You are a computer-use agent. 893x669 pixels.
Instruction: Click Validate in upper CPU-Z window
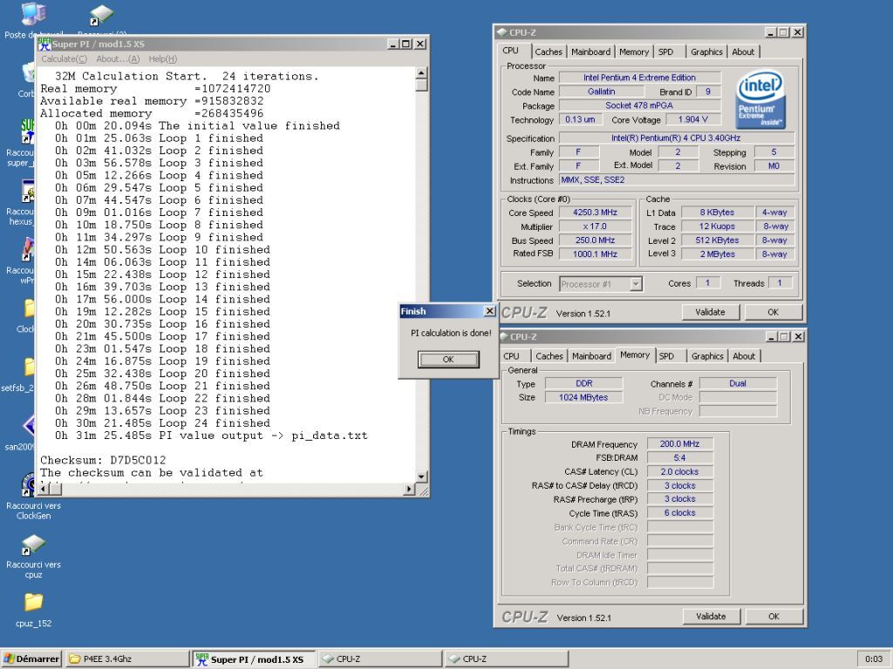(710, 313)
